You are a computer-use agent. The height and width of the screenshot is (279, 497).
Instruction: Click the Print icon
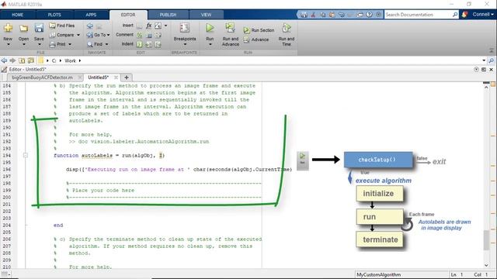pyautogui.click(x=53, y=44)
